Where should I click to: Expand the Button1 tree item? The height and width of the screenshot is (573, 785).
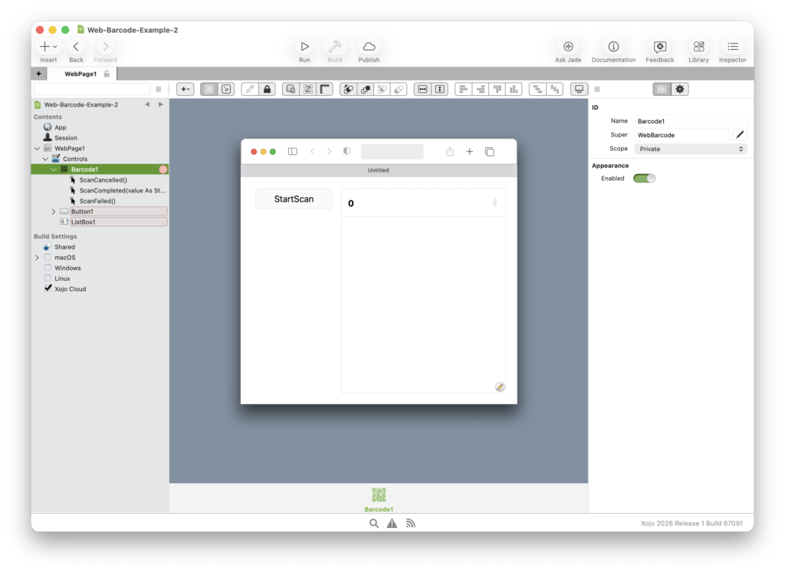click(x=54, y=212)
